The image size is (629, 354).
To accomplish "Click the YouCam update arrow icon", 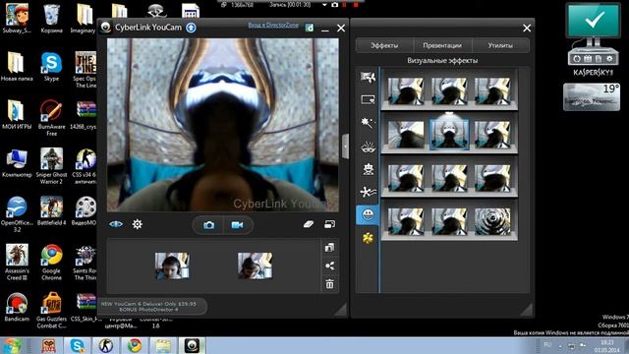I will (191, 28).
